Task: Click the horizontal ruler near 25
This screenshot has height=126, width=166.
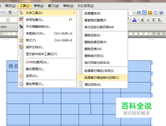Action: pos(133,34)
